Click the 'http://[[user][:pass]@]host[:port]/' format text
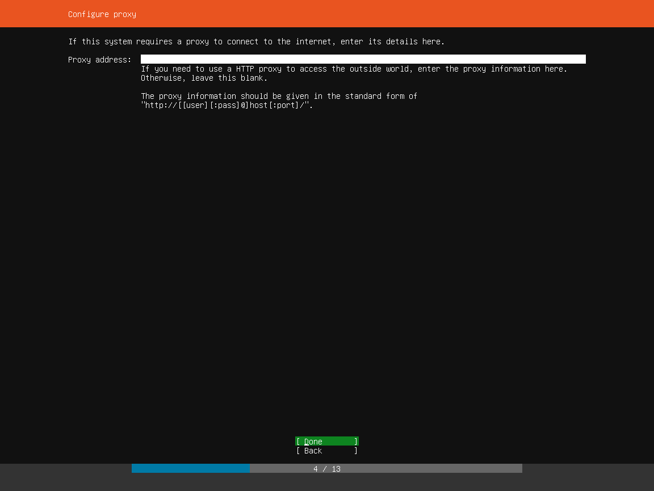Image resolution: width=654 pixels, height=491 pixels. pyautogui.click(x=227, y=105)
